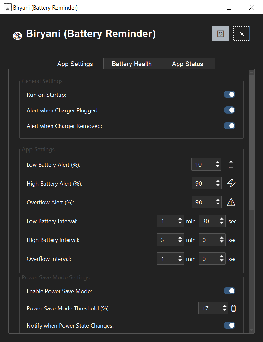263x342 pixels.
Task: Close the Biryani window
Action: click(251, 7)
